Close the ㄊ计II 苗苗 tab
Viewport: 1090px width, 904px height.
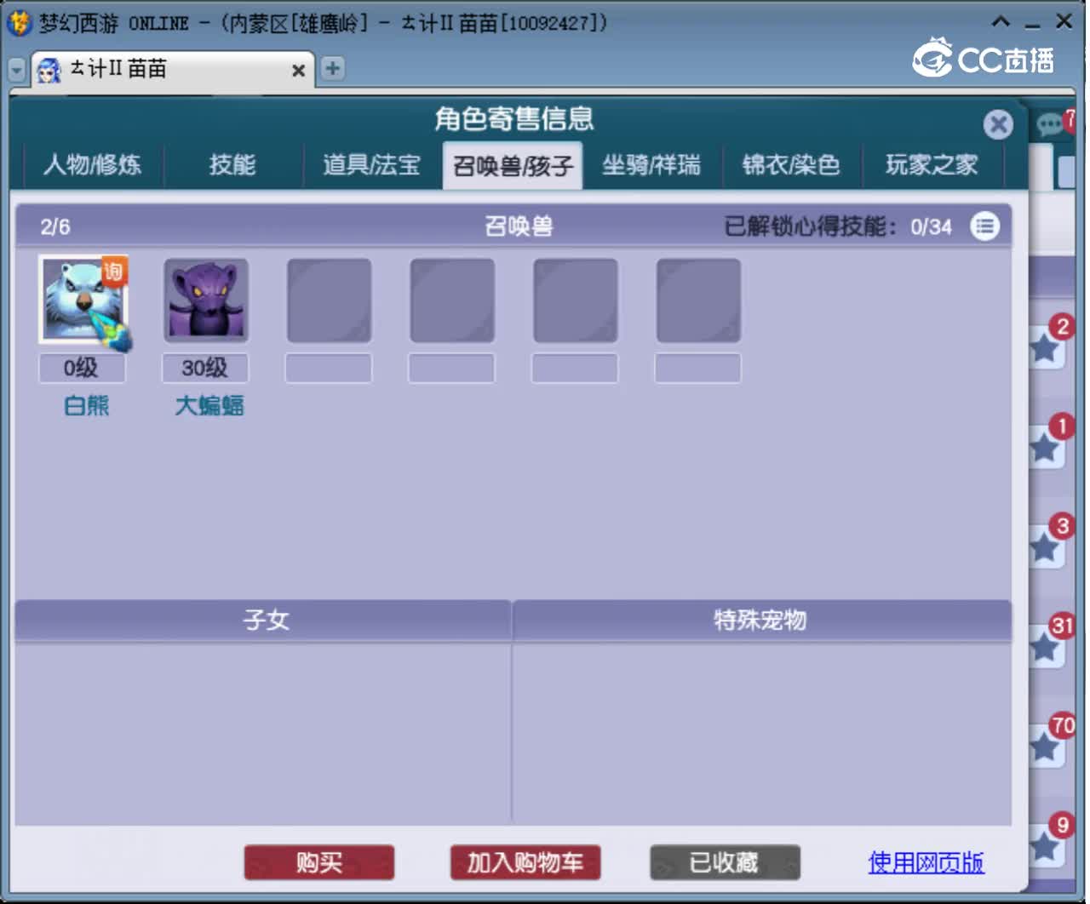(298, 70)
